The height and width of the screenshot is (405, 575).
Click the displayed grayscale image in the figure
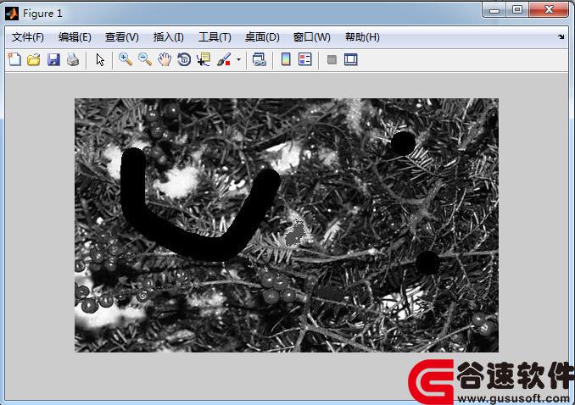(x=287, y=225)
